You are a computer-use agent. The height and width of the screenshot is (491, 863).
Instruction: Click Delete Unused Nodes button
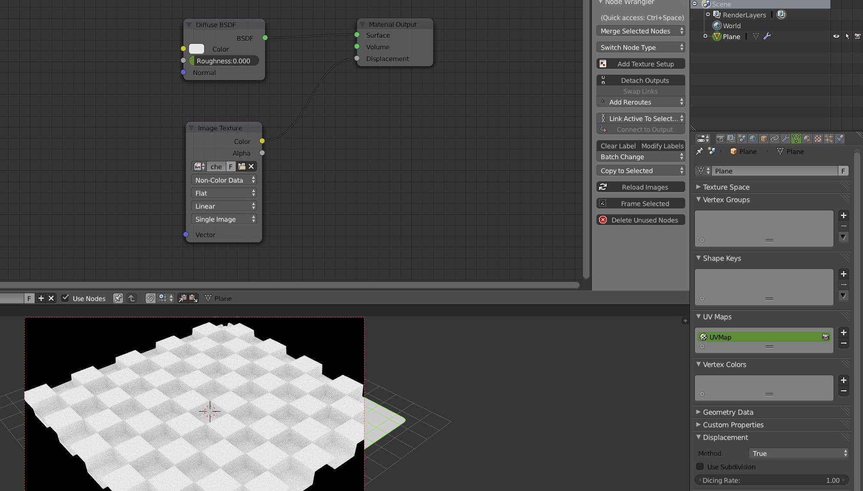pyautogui.click(x=641, y=220)
